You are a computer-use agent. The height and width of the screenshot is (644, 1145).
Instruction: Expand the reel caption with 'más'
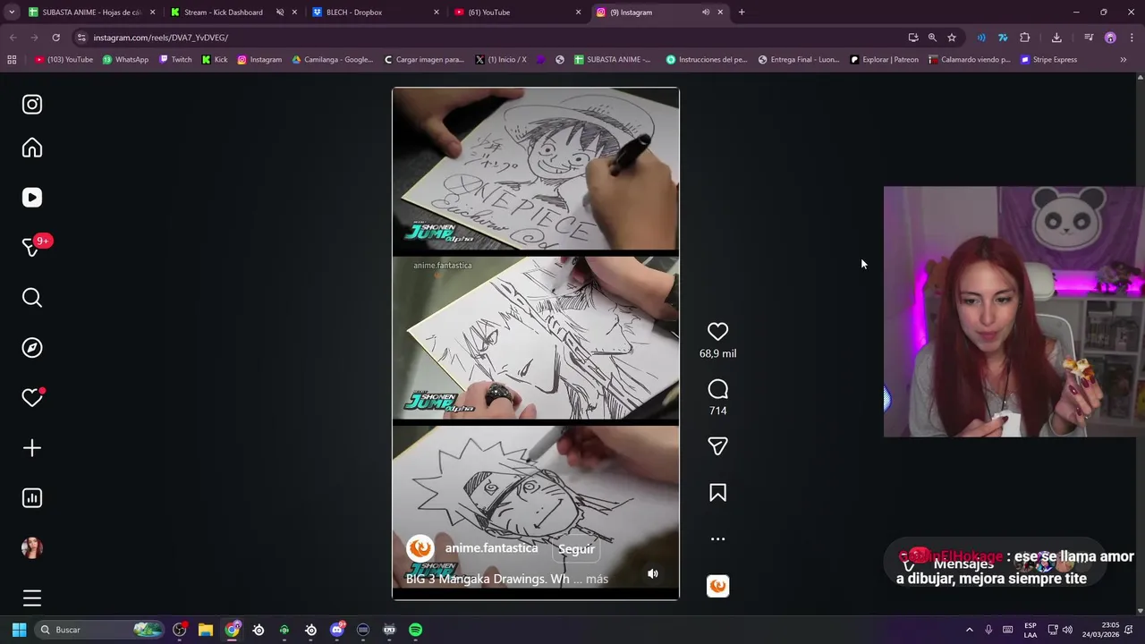[x=597, y=580]
